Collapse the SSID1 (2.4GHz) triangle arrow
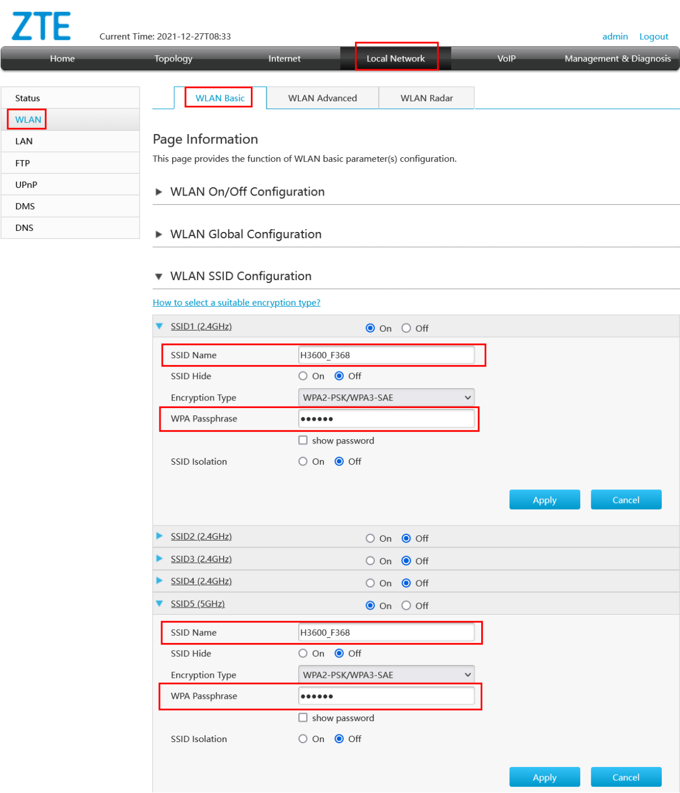This screenshot has height=793, width=680. click(x=159, y=327)
